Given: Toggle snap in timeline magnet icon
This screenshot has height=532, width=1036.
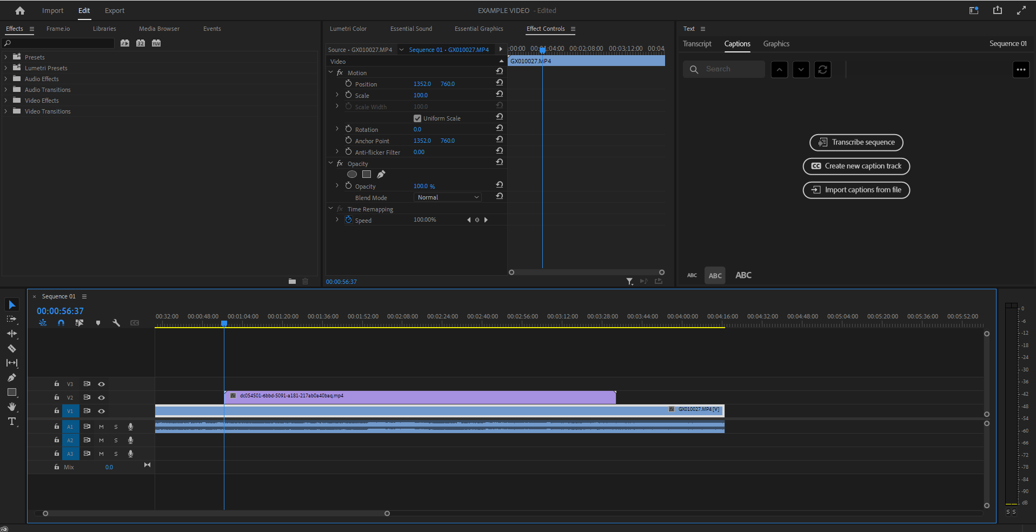Looking at the screenshot, I should (61, 323).
